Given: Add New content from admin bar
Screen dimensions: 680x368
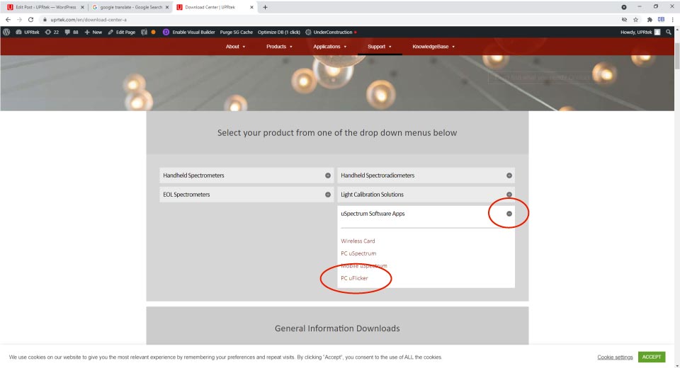Looking at the screenshot, I should coord(93,32).
